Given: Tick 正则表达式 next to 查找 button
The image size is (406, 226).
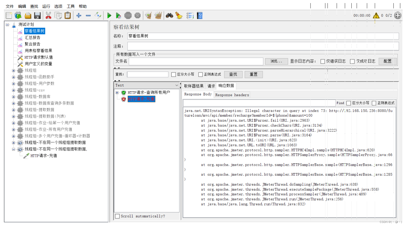Looking at the screenshot, I should (200, 74).
